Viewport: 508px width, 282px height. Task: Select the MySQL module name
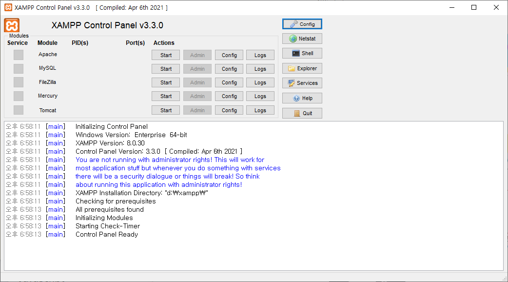point(48,68)
